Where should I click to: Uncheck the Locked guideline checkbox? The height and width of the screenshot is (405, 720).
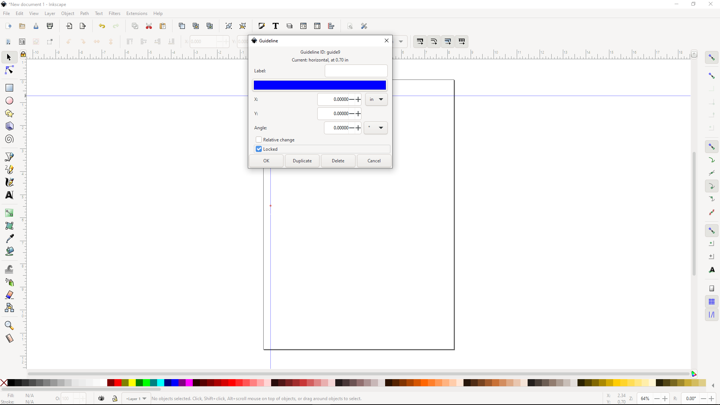click(259, 149)
